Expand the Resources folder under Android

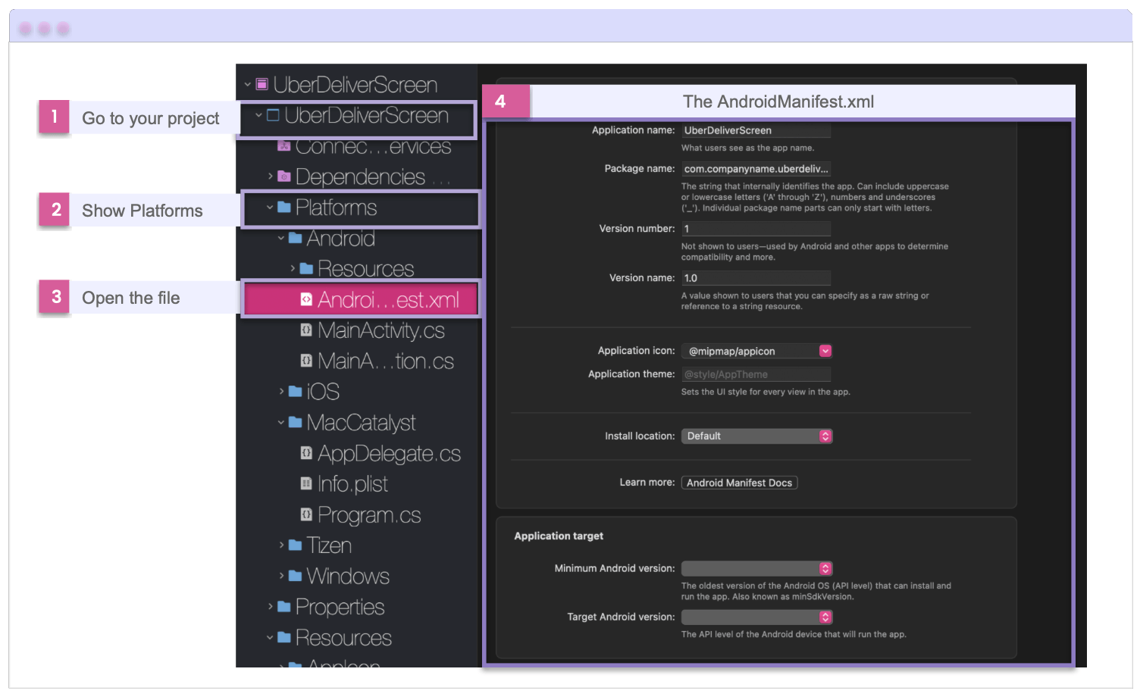click(293, 268)
